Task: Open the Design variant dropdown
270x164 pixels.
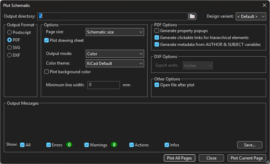Action: [x=251, y=17]
